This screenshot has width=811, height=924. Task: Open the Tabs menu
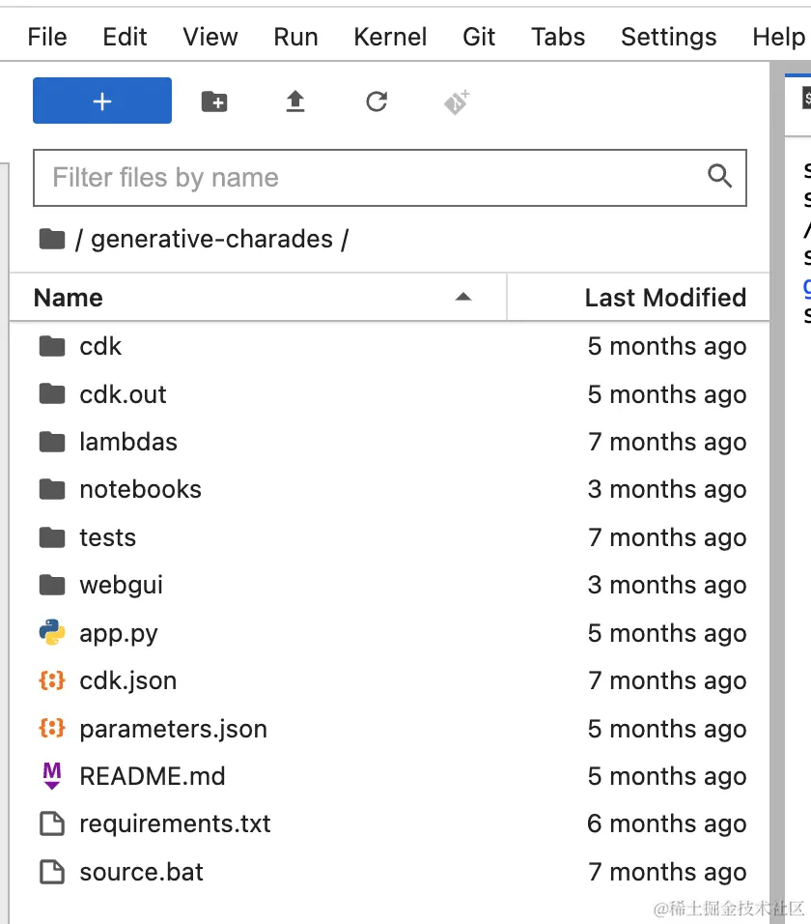pyautogui.click(x=558, y=37)
